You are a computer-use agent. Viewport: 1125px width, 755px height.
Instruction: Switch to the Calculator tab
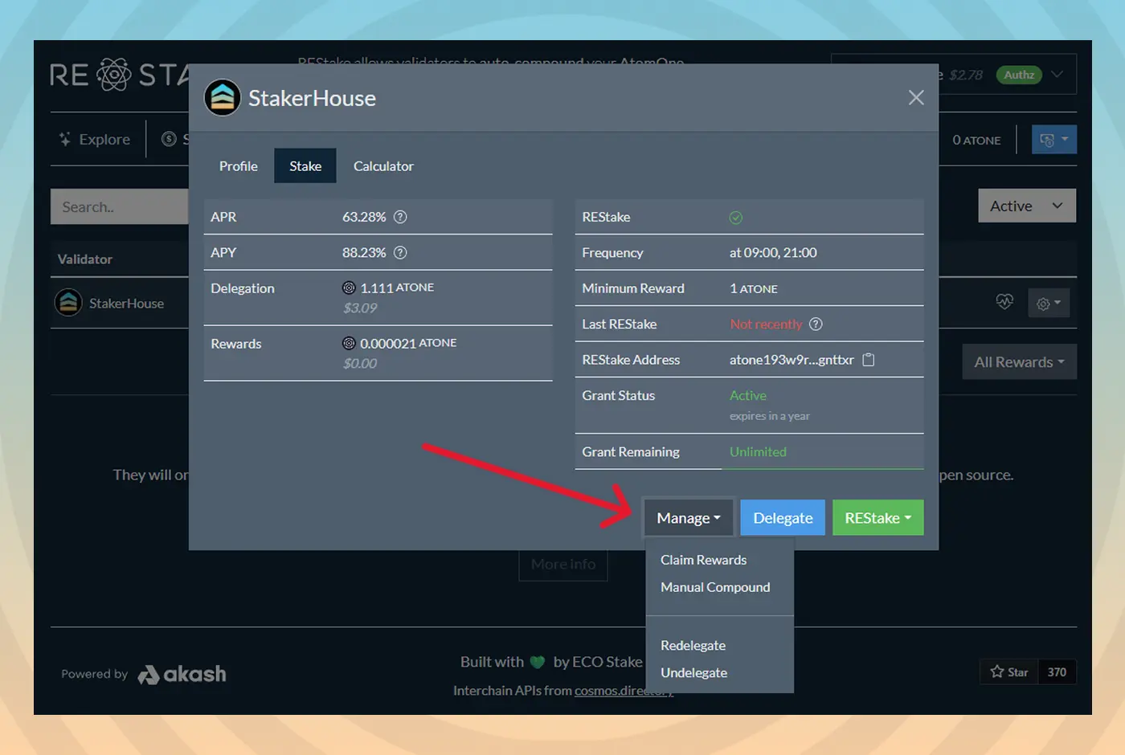coord(383,166)
